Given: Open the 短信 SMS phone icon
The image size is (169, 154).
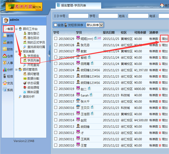Looking at the screenshot, I should tap(5, 76).
